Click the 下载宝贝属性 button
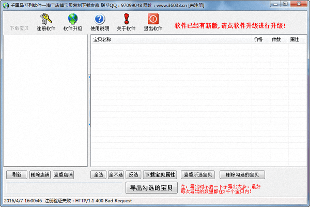The image size is (310, 207). coord(160,175)
